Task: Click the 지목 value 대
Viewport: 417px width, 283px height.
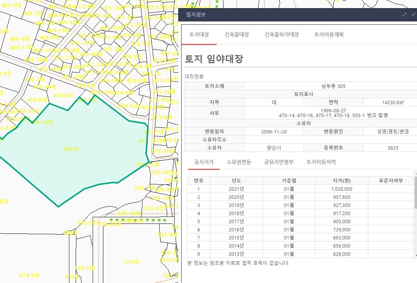Action: [x=274, y=102]
